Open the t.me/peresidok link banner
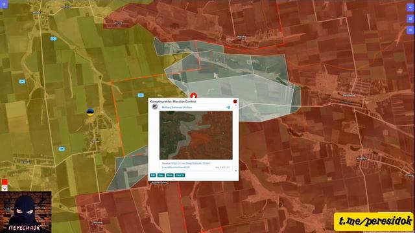Image resolution: width=415 pixels, height=233 pixels. tap(374, 221)
